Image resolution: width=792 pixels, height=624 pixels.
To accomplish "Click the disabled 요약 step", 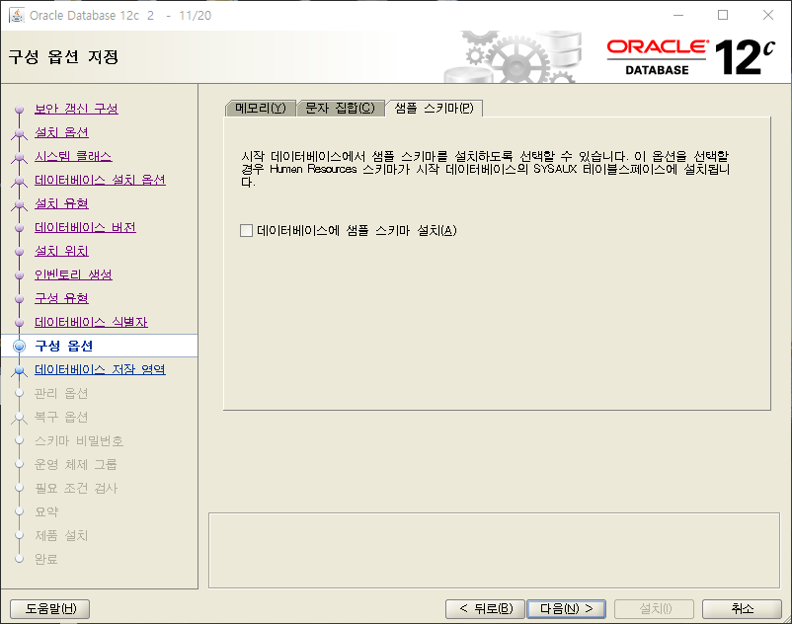I will pyautogui.click(x=46, y=511).
